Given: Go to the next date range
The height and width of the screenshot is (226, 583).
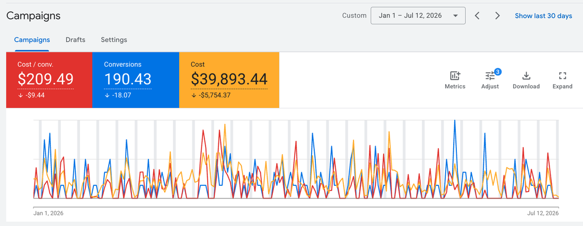Looking at the screenshot, I should [x=497, y=15].
